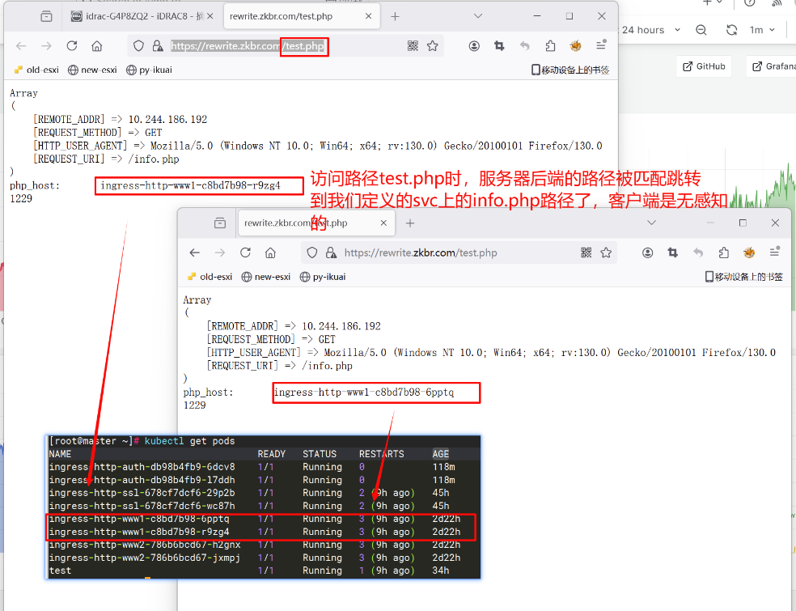Refresh Grafana dashboard icon
This screenshot has width=796, height=611.
[731, 30]
